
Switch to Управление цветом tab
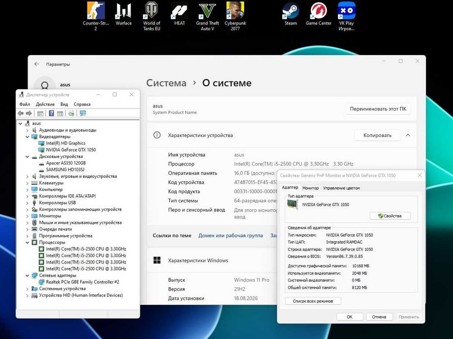[x=341, y=188]
